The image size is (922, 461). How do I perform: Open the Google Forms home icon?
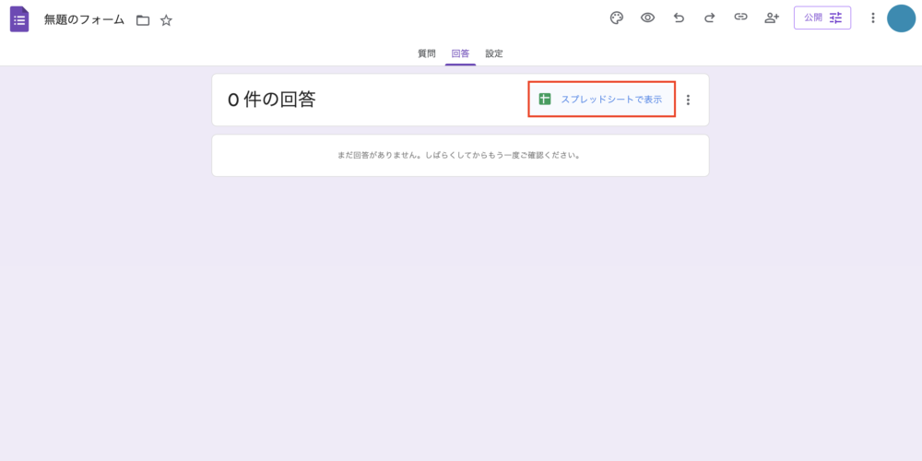point(19,19)
